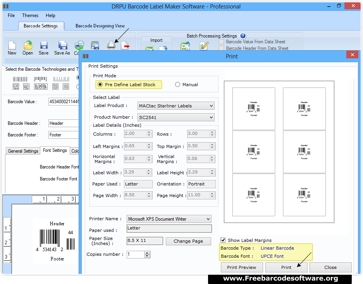The image size is (363, 284).
Task: Click the Linear Barcode type text
Action: pyautogui.click(x=277, y=248)
